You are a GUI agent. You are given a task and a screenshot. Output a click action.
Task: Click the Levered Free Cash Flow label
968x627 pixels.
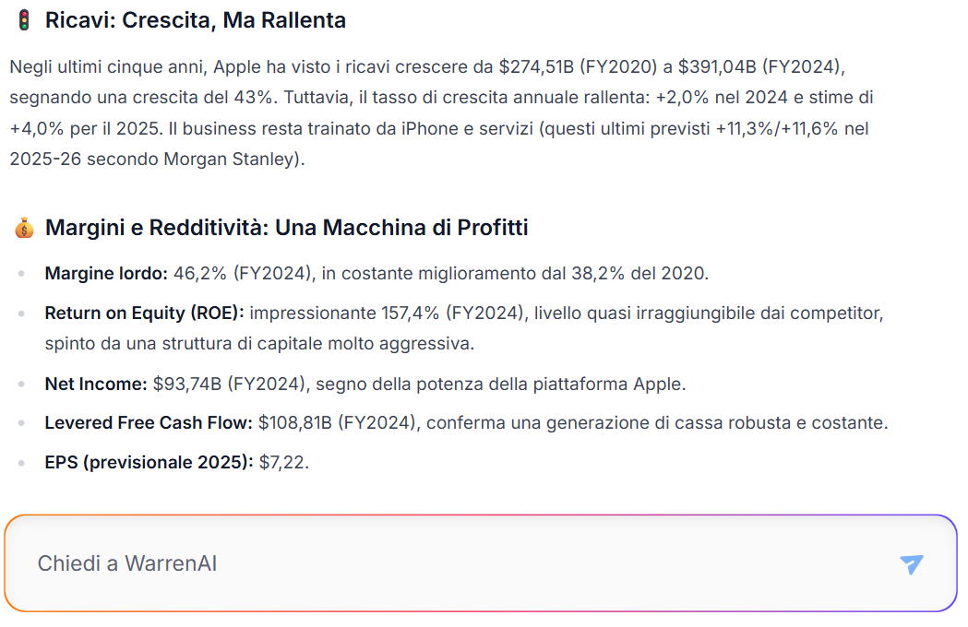[x=149, y=422]
